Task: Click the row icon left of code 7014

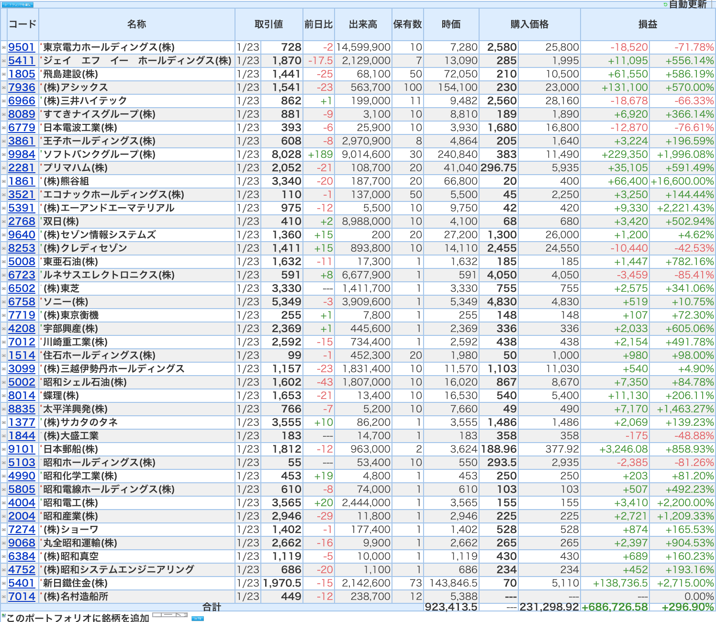Action: click(4, 597)
